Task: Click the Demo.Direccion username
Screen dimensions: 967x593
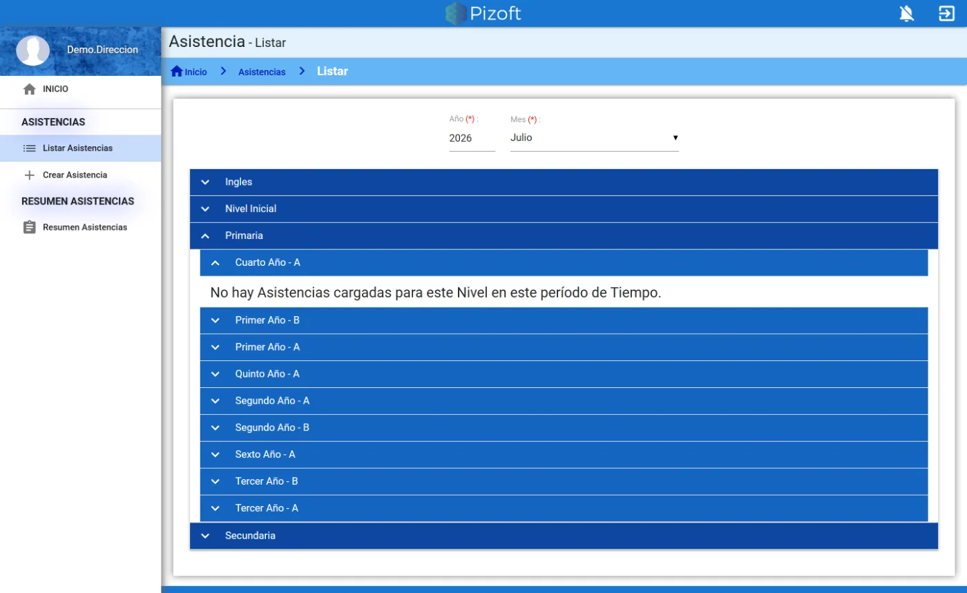Action: (x=102, y=50)
